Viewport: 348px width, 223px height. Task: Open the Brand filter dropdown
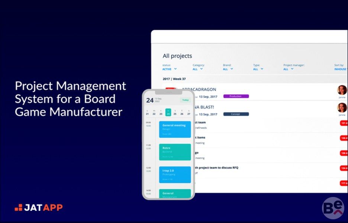pyautogui.click(x=228, y=69)
